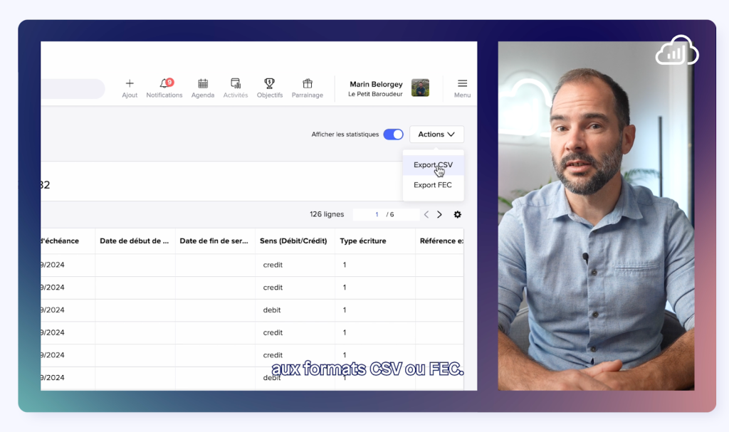Open the Objectifs trophy icon
This screenshot has height=432, width=729.
click(270, 84)
